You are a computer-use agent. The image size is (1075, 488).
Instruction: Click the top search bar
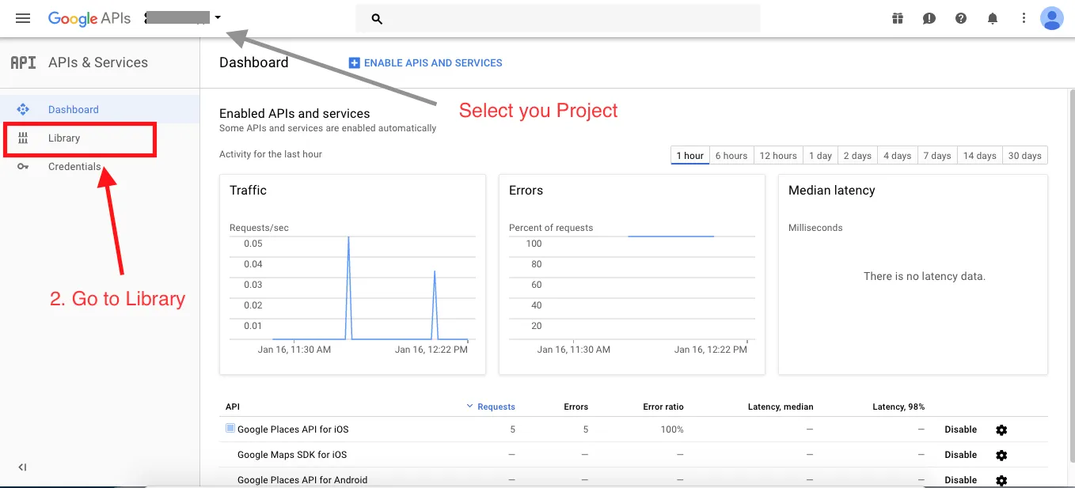click(x=558, y=18)
